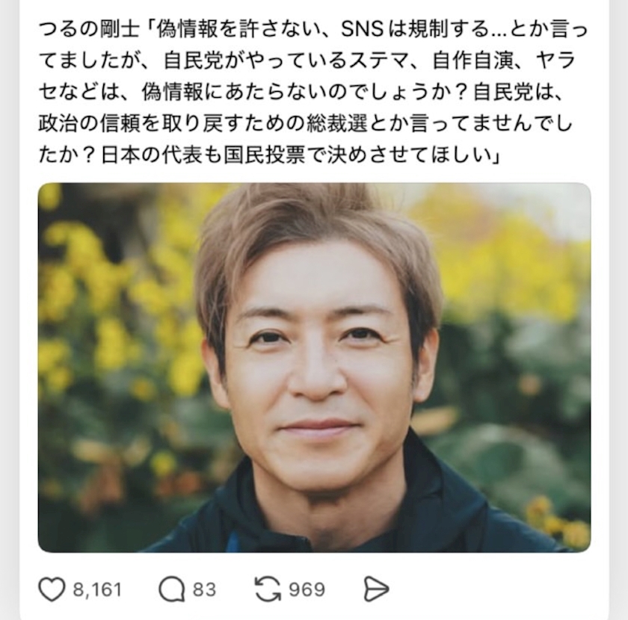The width and height of the screenshot is (628, 620).
Task: Click the text 偽情報にあたらないのでしょうか?
Action: click(305, 93)
